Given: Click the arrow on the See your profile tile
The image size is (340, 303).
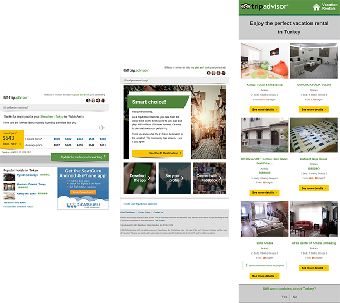Looking at the screenshot, I should click(182, 178).
